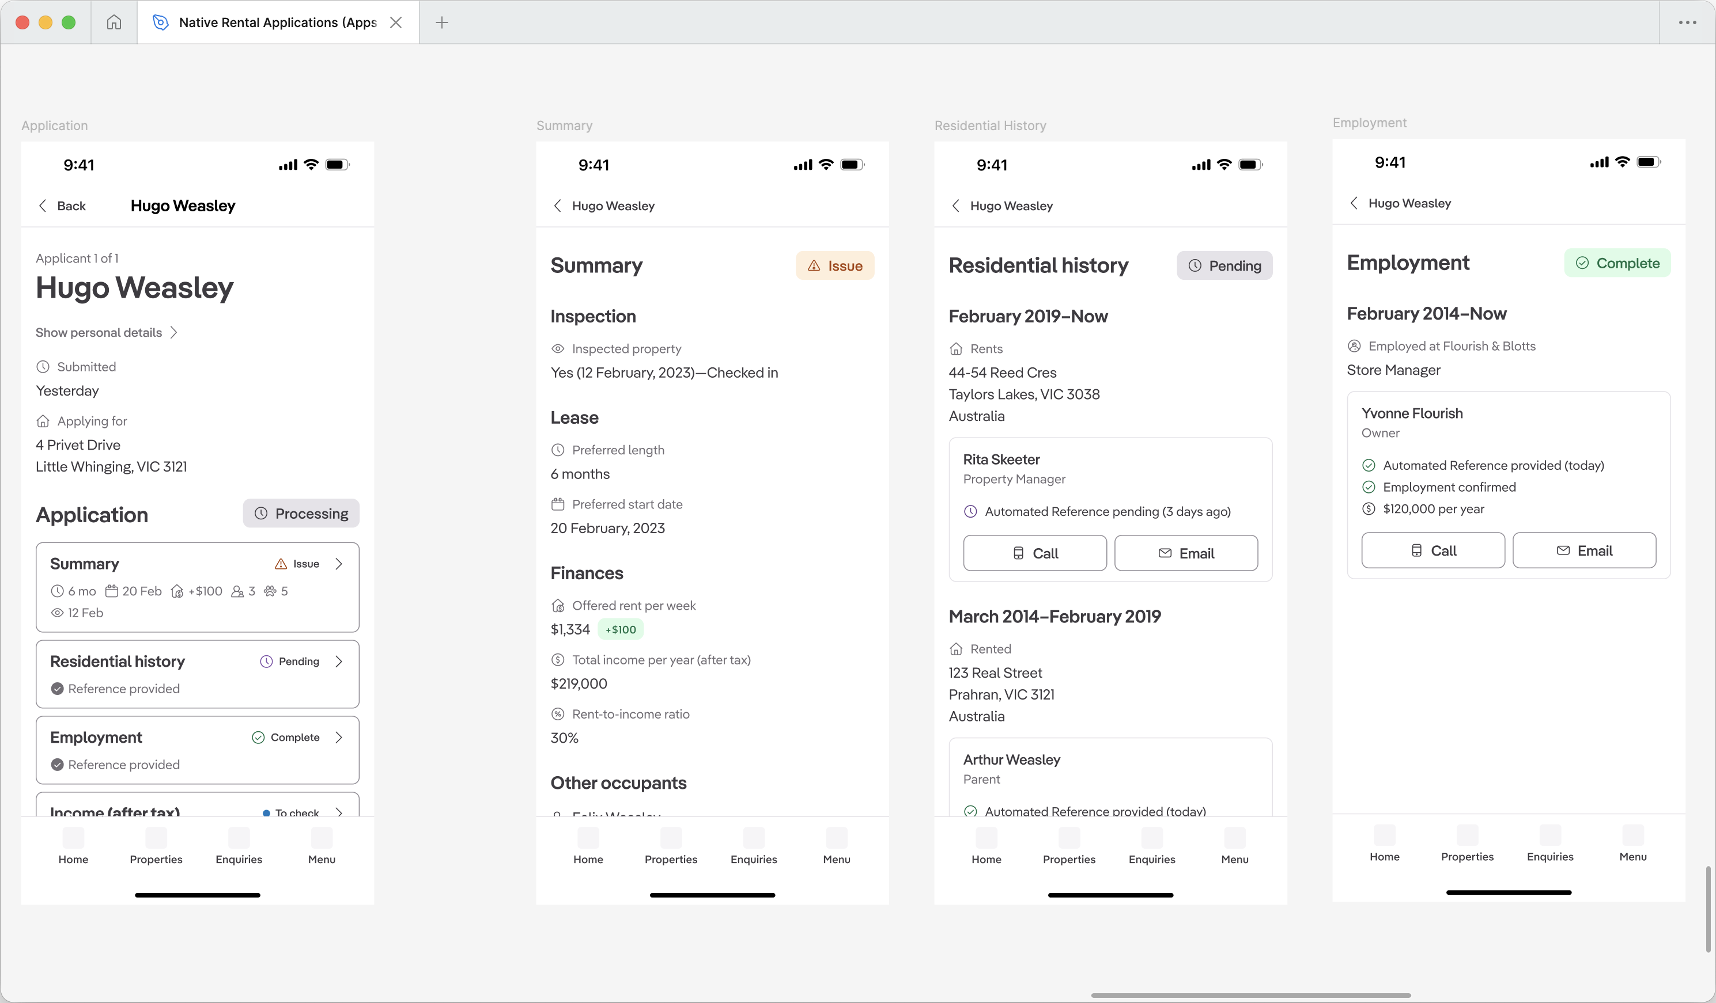This screenshot has height=1003, width=1716.
Task: Click the horizontal scrollbar at the bottom
Action: [x=1252, y=995]
